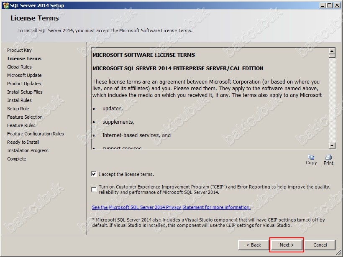Click the Print icon
The width and height of the screenshot is (343, 257).
tap(328, 157)
